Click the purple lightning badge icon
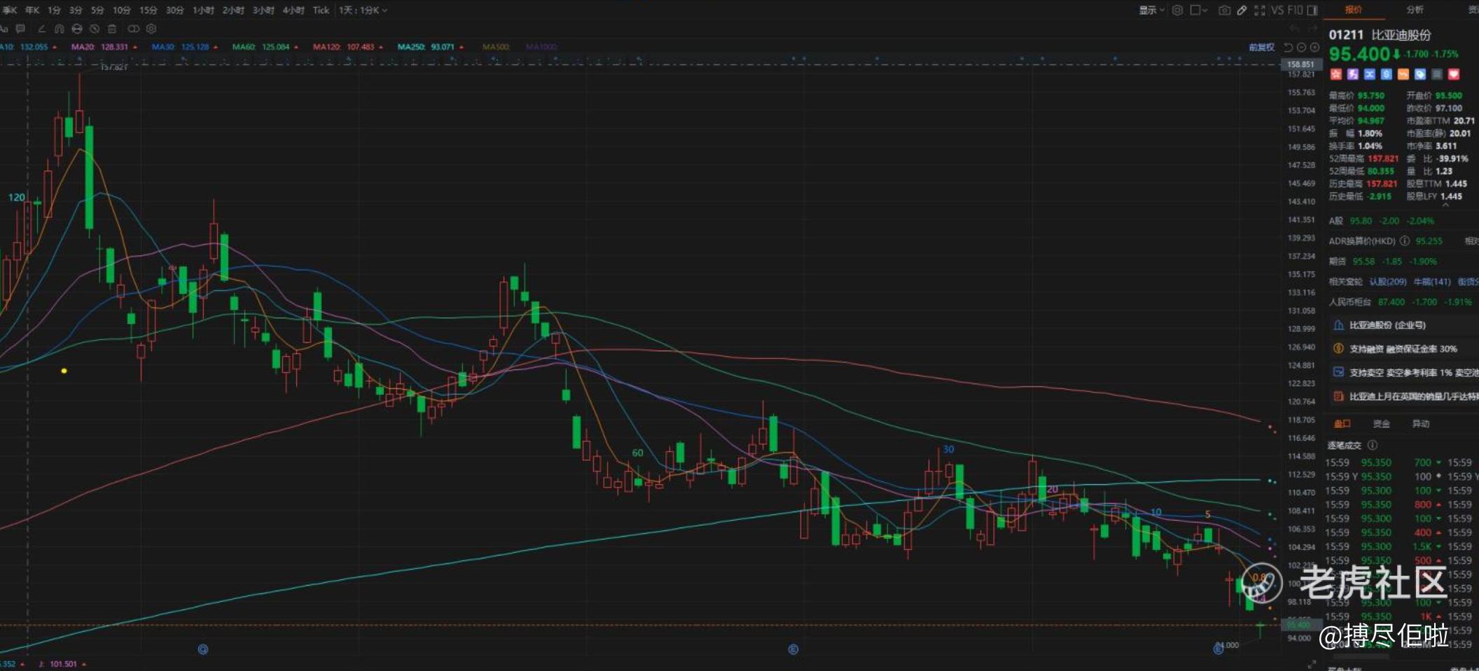Image resolution: width=1479 pixels, height=671 pixels. click(1353, 74)
